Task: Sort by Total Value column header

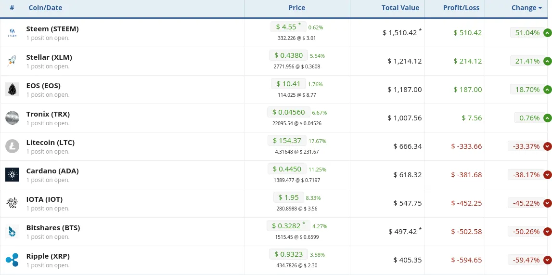Action: (x=400, y=8)
